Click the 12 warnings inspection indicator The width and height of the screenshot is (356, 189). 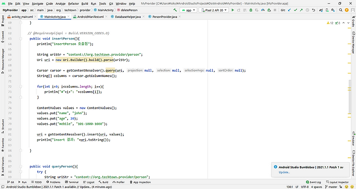tap(330, 23)
